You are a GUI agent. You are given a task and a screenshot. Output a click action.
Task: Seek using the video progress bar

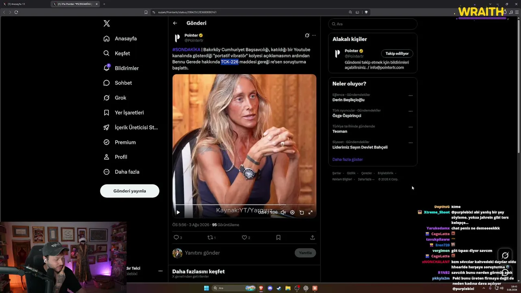[244, 205]
